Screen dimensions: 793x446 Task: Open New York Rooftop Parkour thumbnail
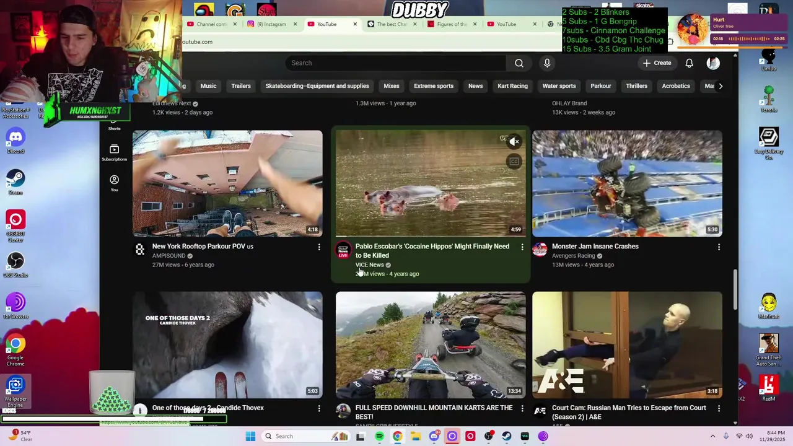click(x=227, y=183)
